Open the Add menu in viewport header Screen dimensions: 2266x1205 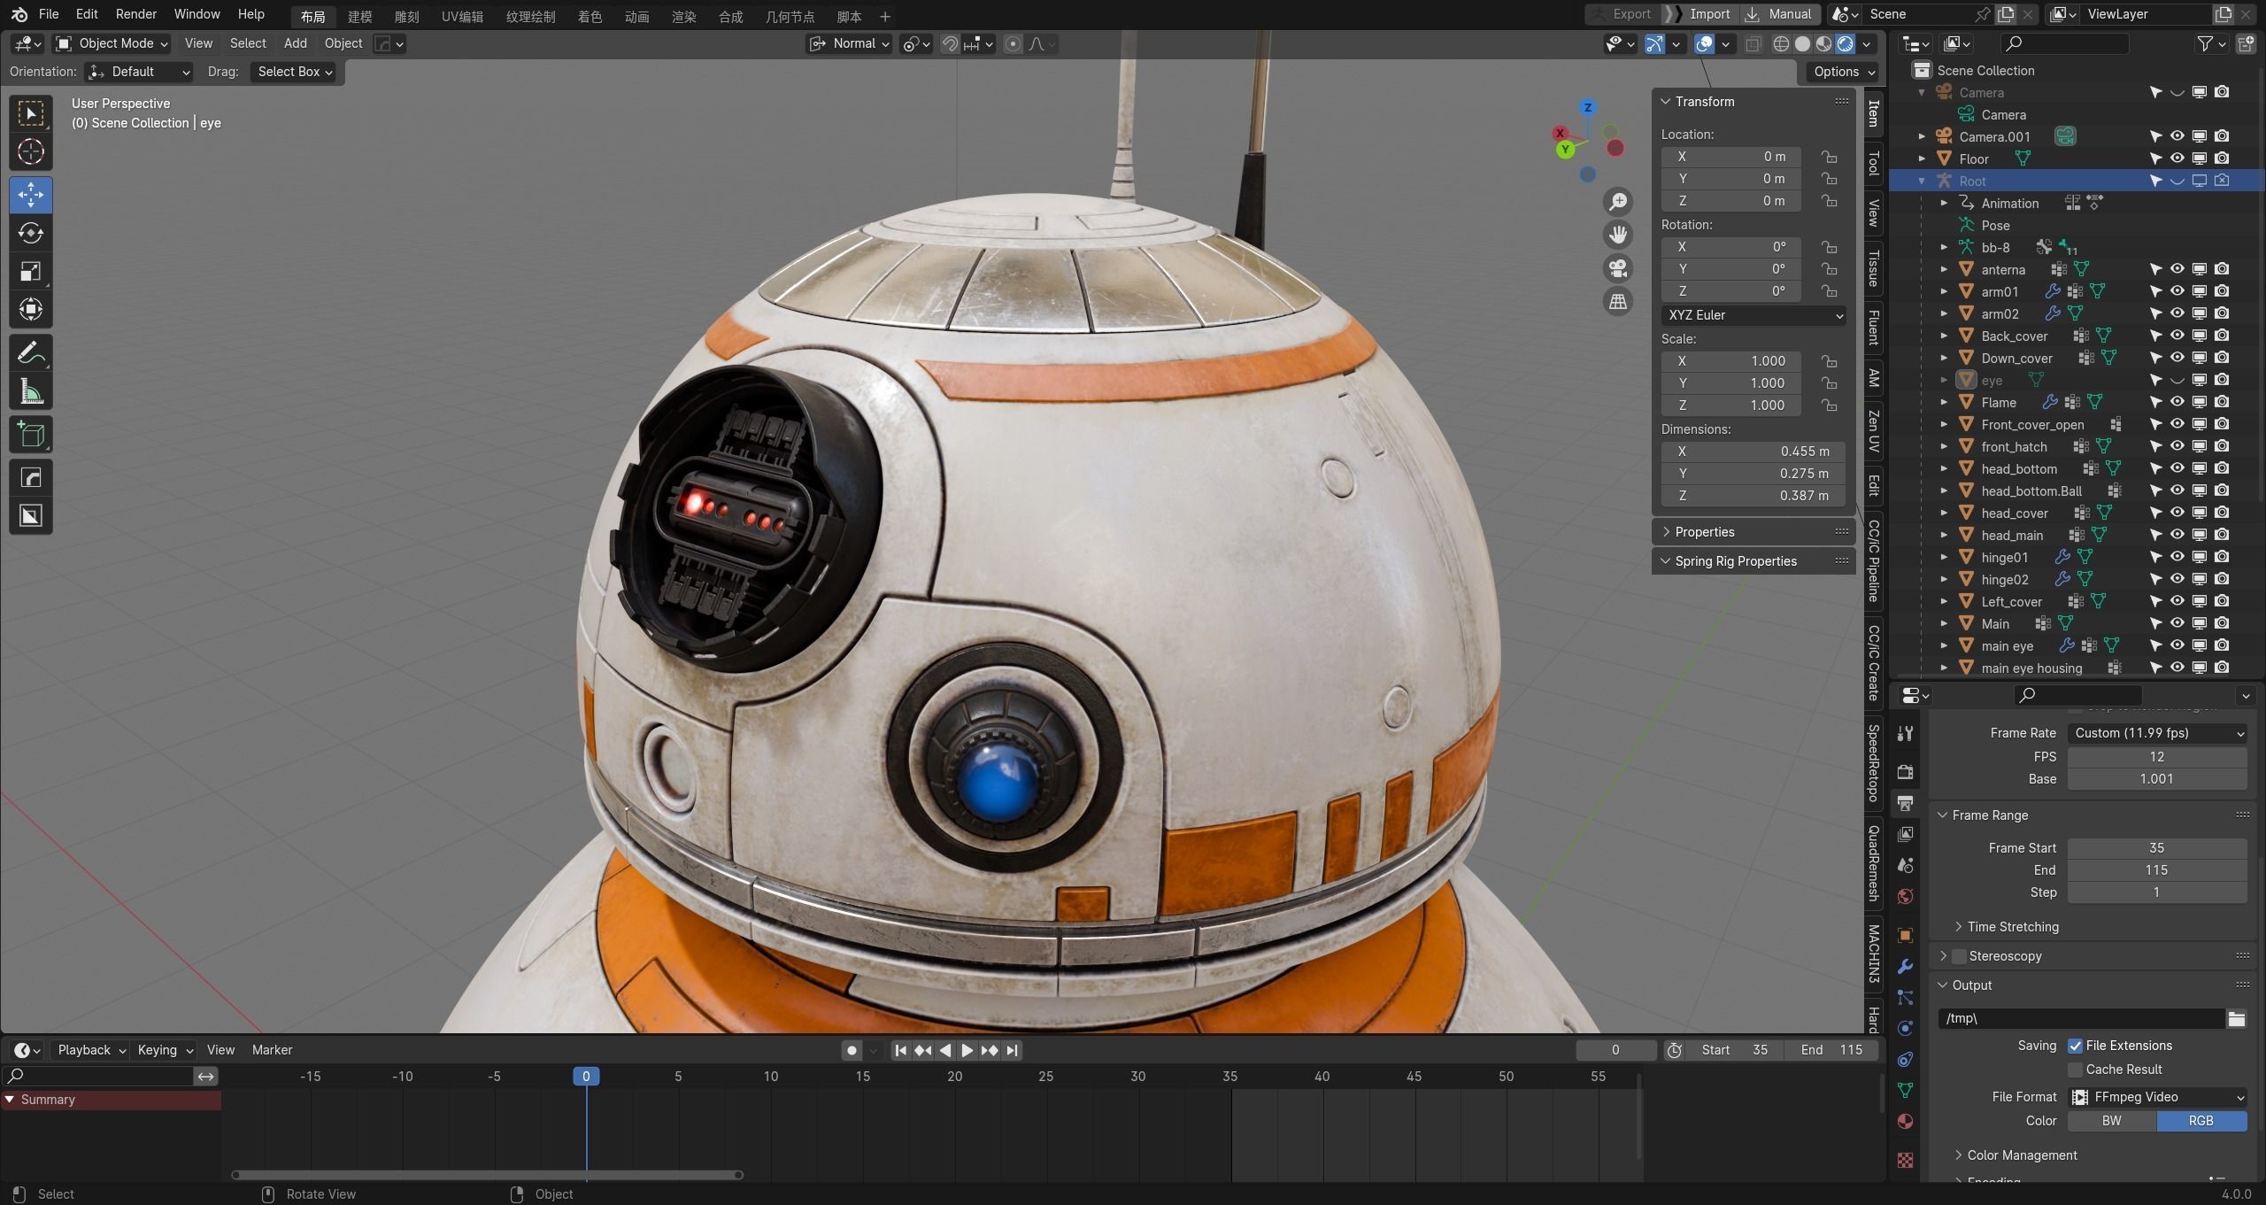(295, 43)
